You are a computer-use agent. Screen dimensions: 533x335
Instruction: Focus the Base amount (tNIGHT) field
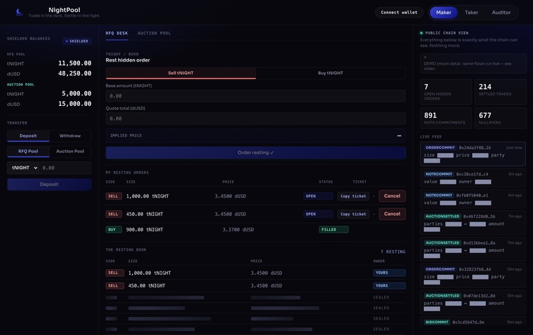256,96
